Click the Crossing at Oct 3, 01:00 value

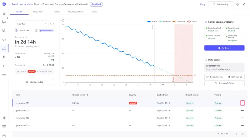click(48, 65)
